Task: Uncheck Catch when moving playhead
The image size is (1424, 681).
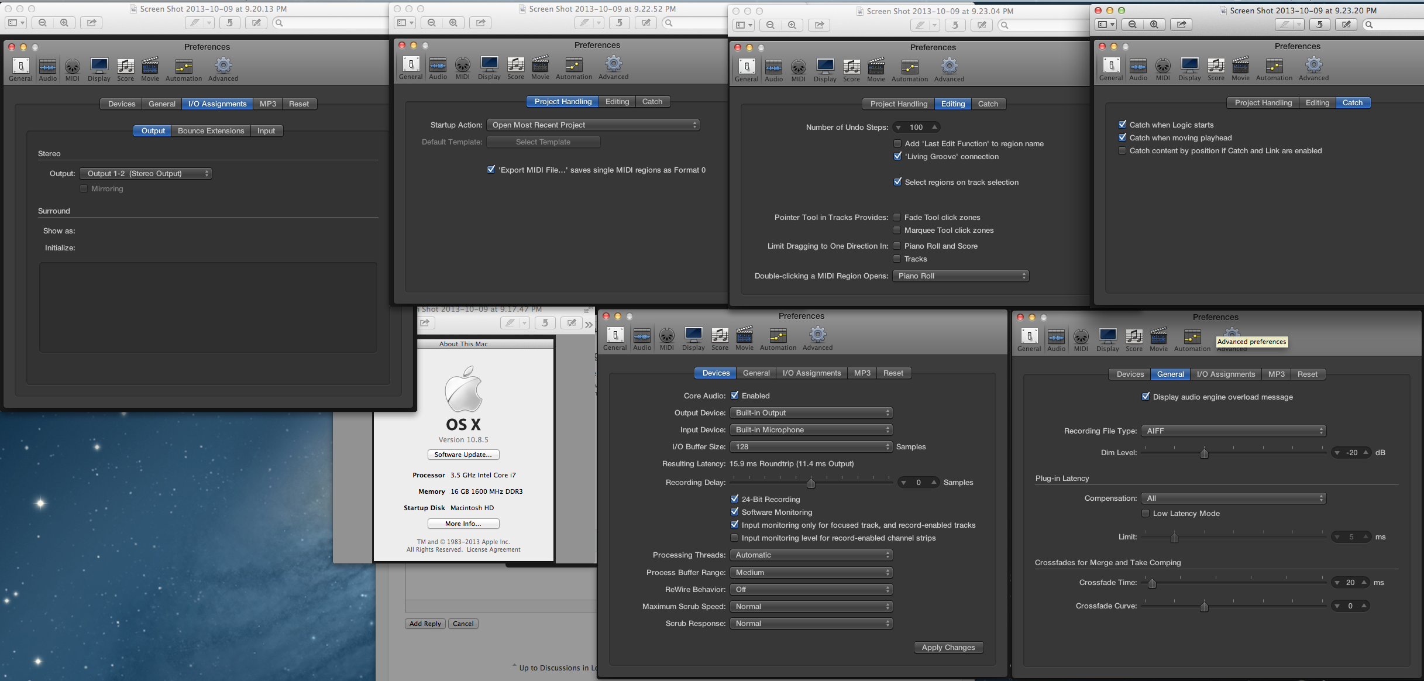Action: [1122, 137]
